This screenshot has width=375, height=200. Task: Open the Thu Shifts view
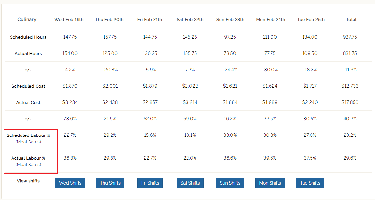(110, 183)
